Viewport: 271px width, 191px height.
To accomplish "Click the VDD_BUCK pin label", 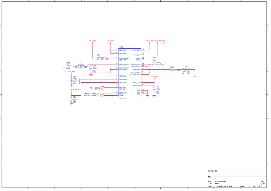I will [123, 76].
